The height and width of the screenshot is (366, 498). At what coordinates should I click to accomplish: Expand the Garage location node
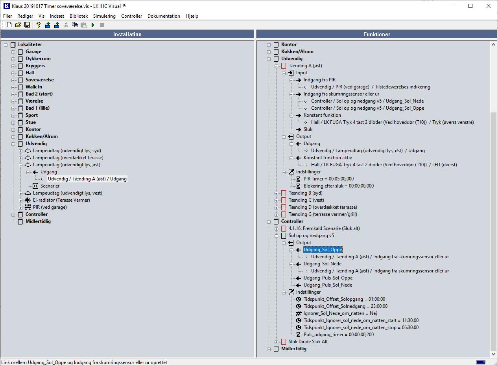13,51
